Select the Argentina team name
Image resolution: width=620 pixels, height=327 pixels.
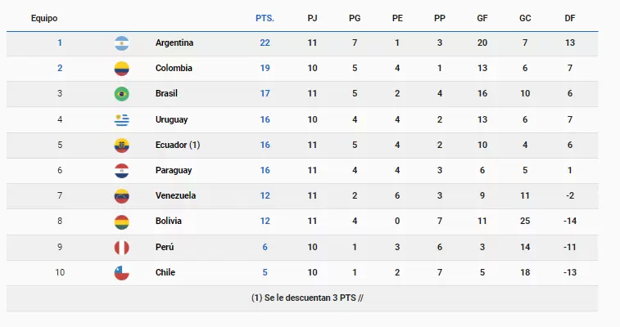click(174, 43)
